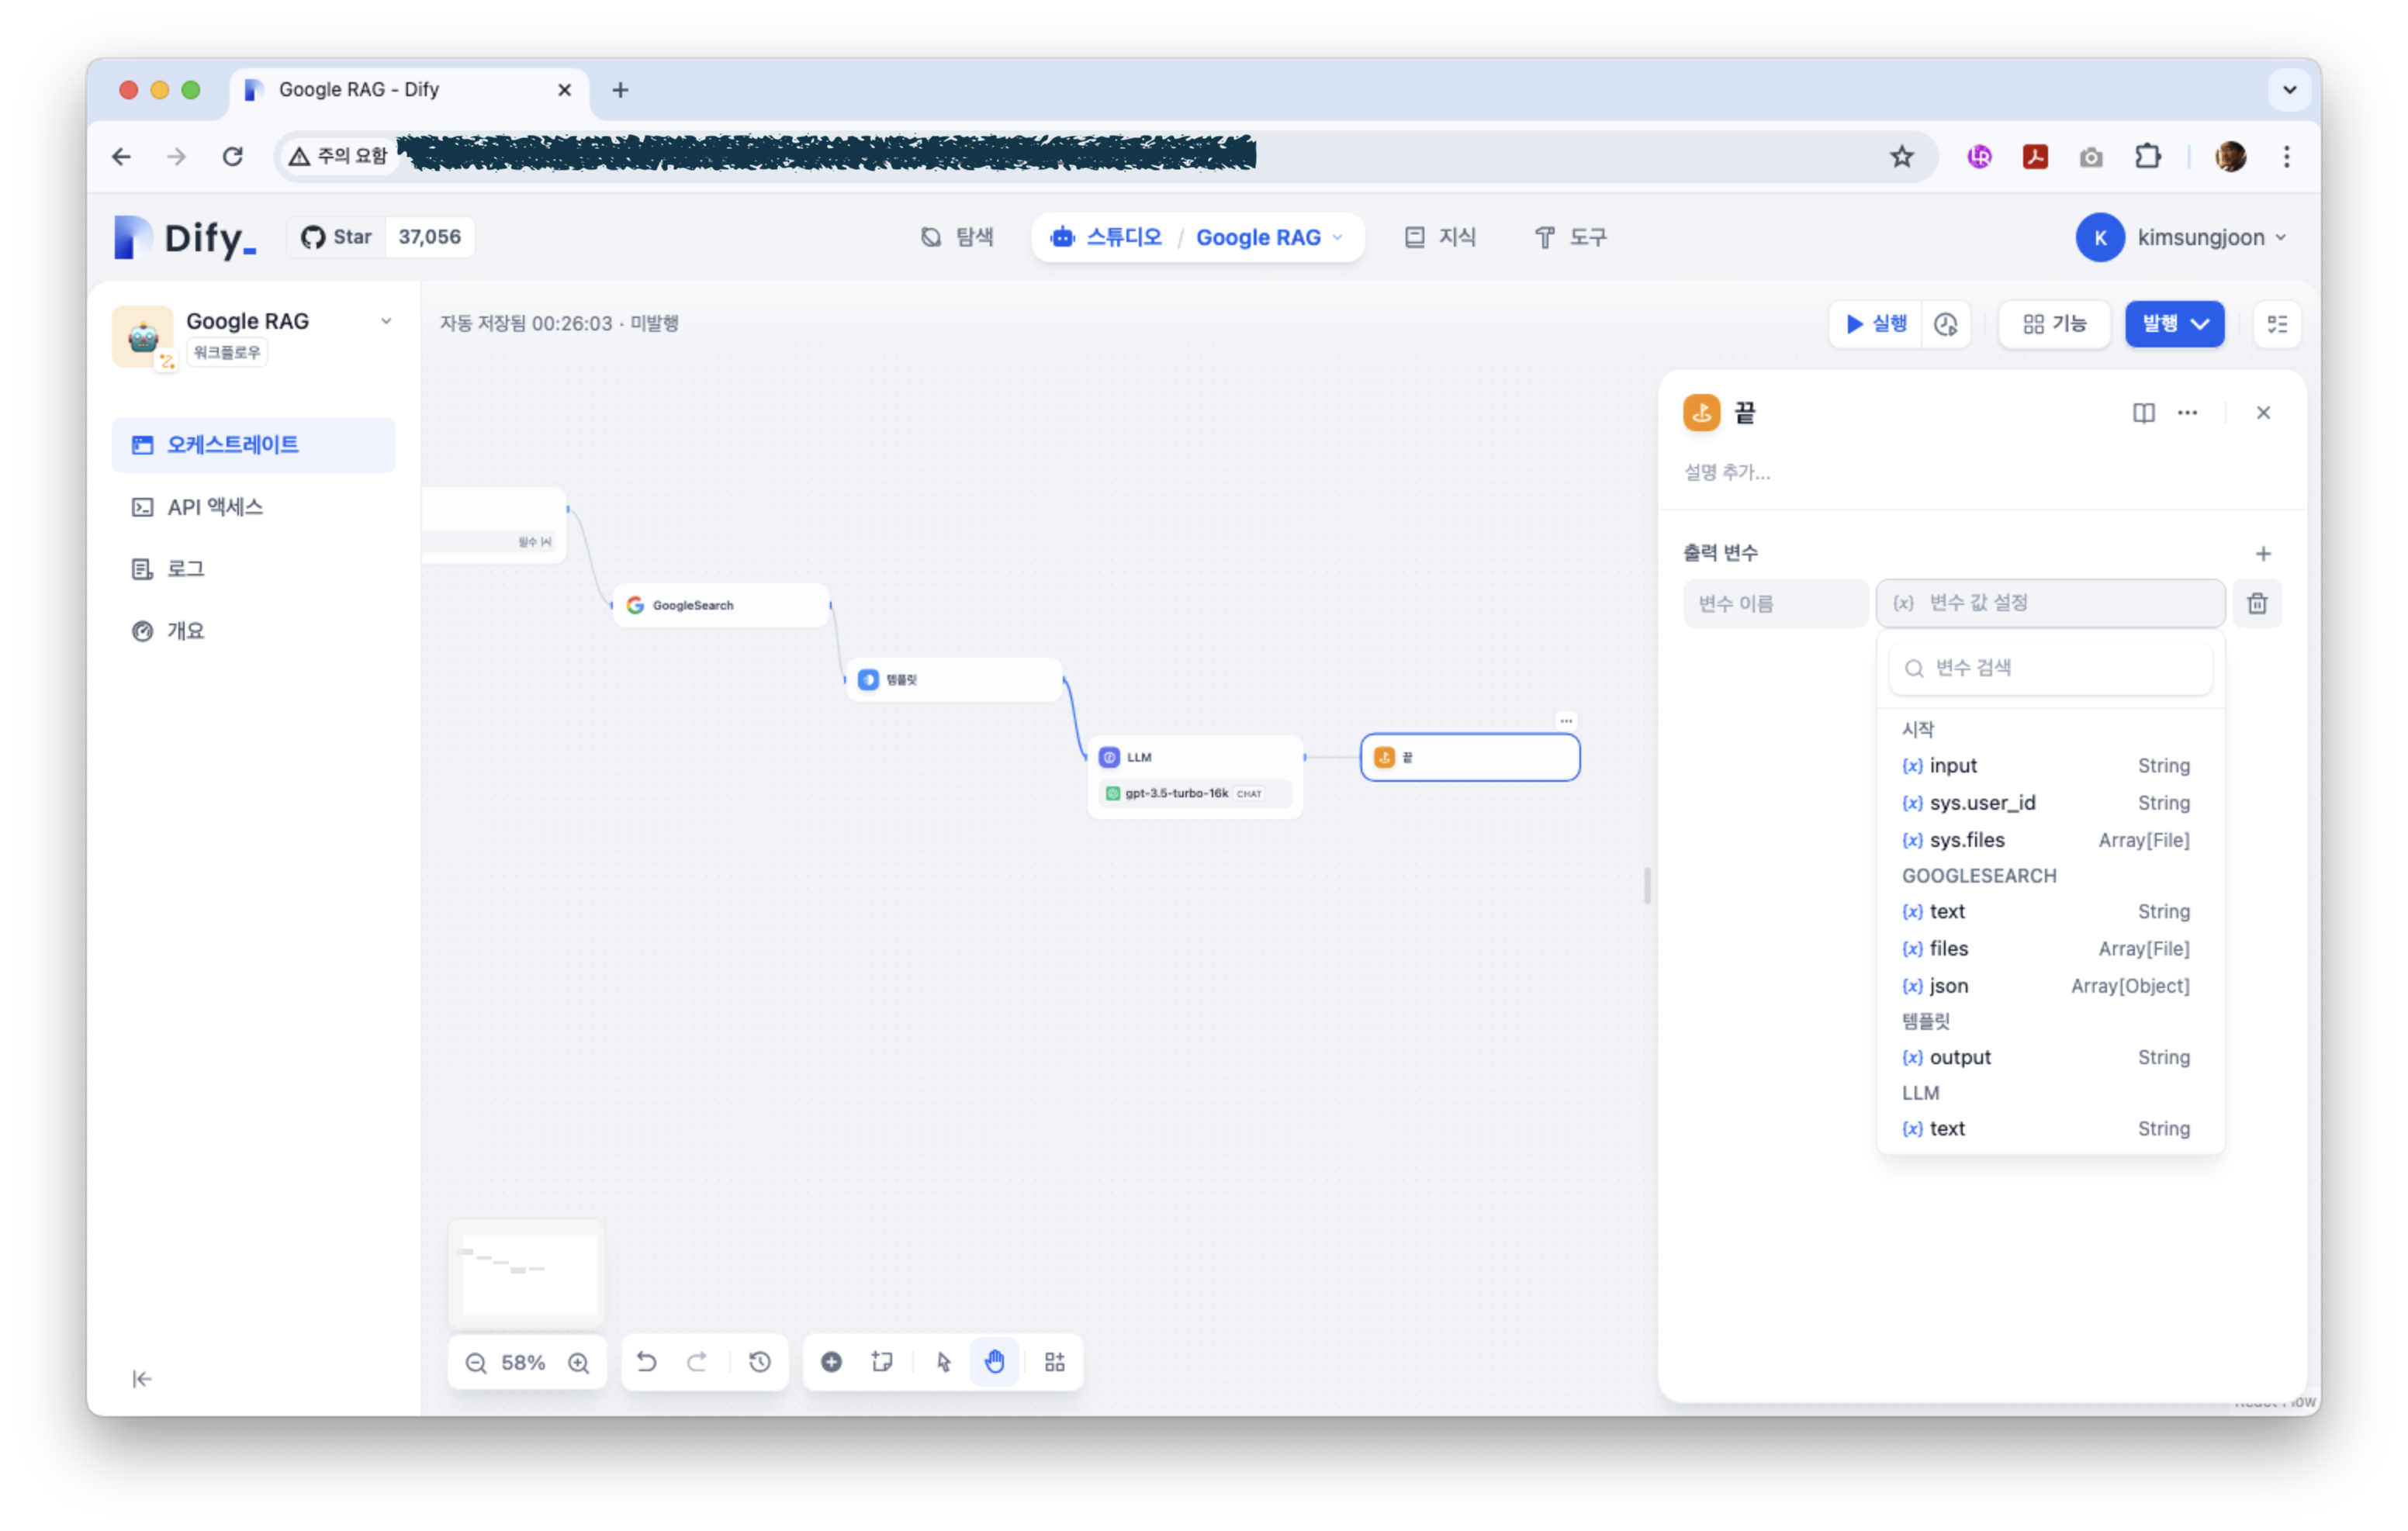Open the API 액세스 sidebar item

(x=214, y=507)
